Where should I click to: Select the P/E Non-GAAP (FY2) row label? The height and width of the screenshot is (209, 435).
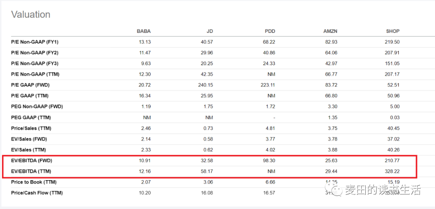coord(35,53)
